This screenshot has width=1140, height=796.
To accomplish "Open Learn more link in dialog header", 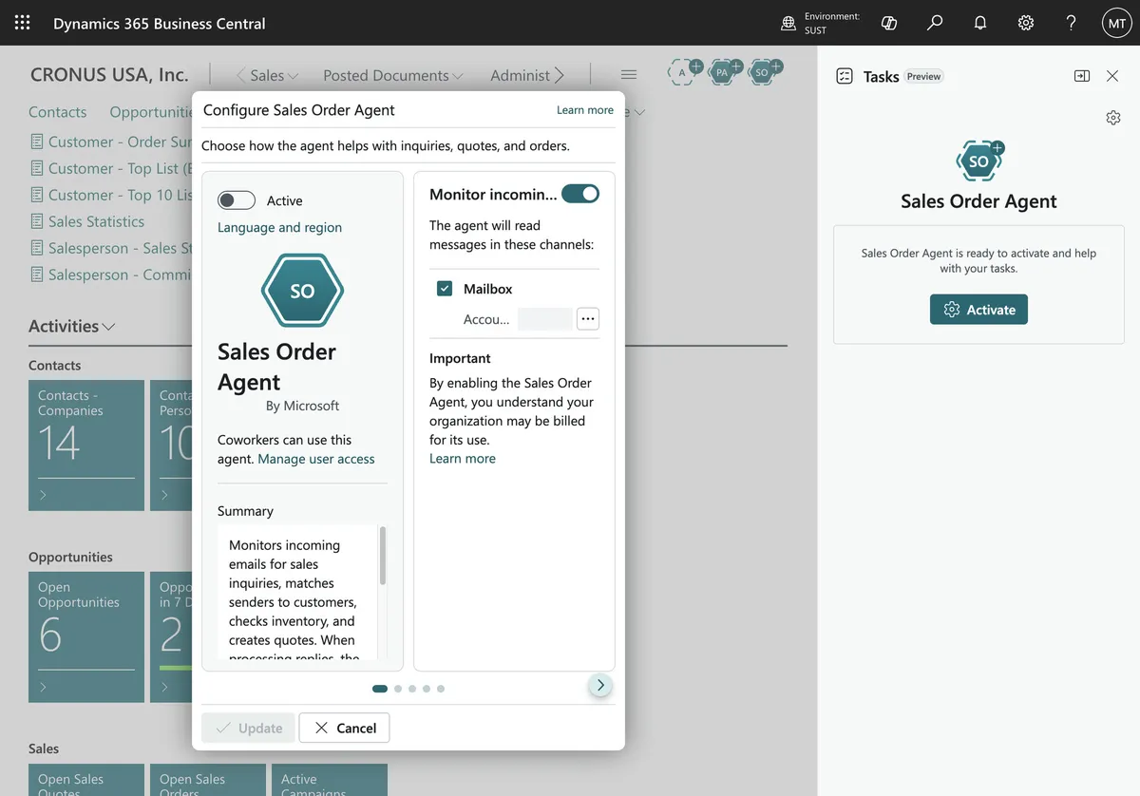I will point(585,110).
